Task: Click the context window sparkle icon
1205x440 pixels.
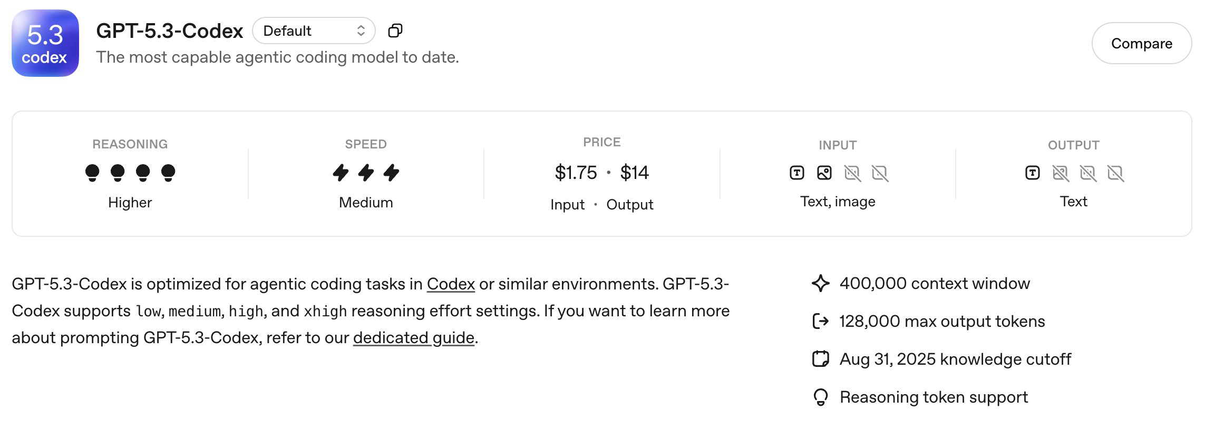Action: [821, 284]
